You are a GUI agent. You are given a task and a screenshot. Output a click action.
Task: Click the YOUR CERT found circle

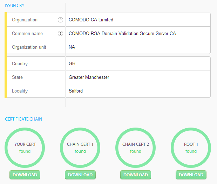(x=25, y=148)
